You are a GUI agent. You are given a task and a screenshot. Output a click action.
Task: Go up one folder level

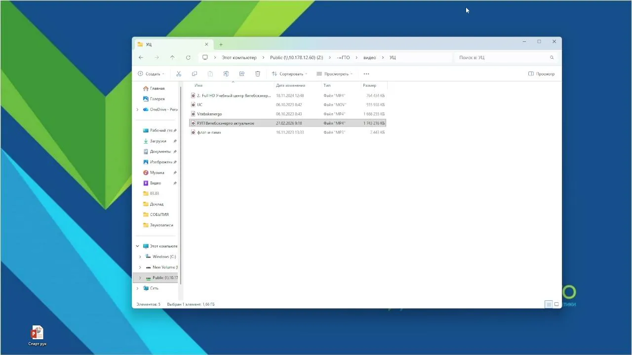click(172, 58)
